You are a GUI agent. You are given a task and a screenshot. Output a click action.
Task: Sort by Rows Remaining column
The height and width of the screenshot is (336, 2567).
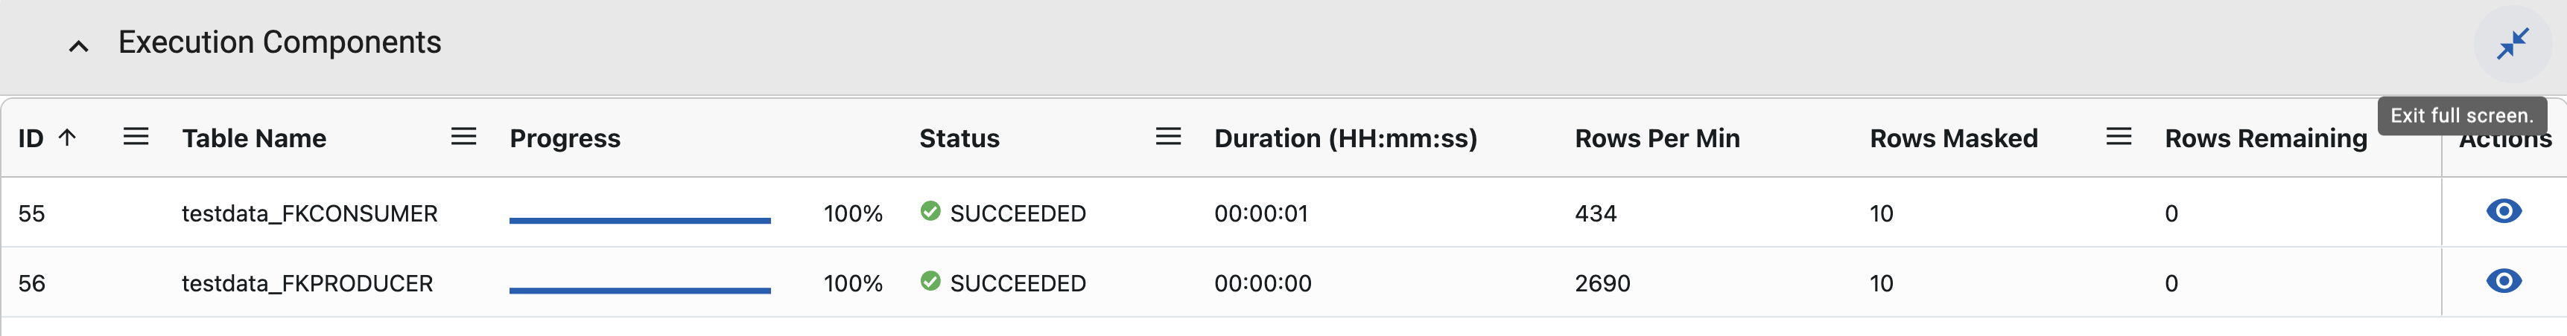pos(2265,138)
